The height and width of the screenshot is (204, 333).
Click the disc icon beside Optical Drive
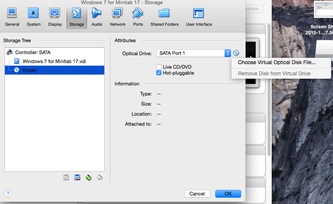236,53
